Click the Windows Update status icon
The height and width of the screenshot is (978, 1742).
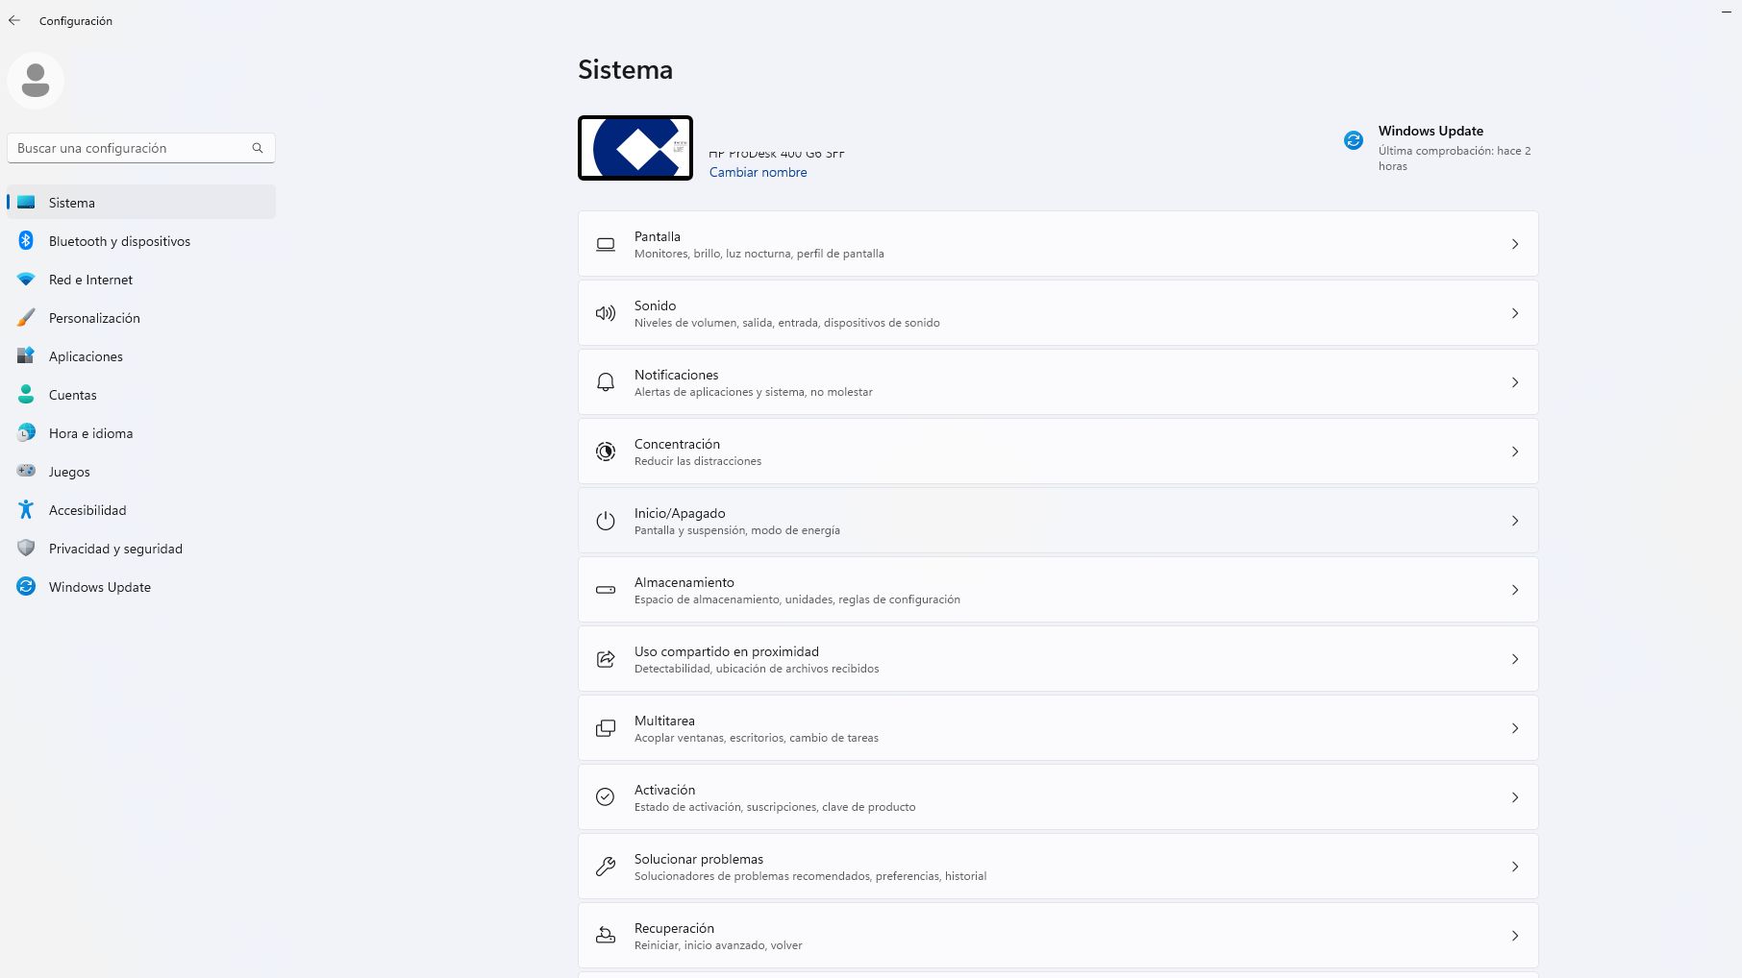pyautogui.click(x=1353, y=140)
